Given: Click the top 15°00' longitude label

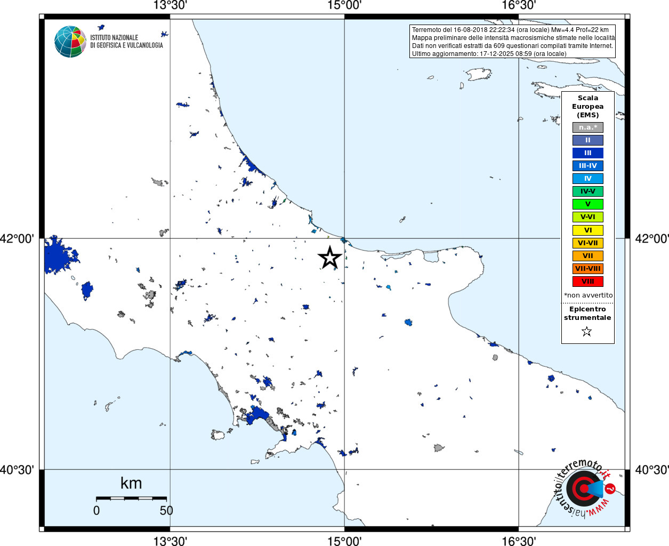Looking at the screenshot, I should [344, 5].
